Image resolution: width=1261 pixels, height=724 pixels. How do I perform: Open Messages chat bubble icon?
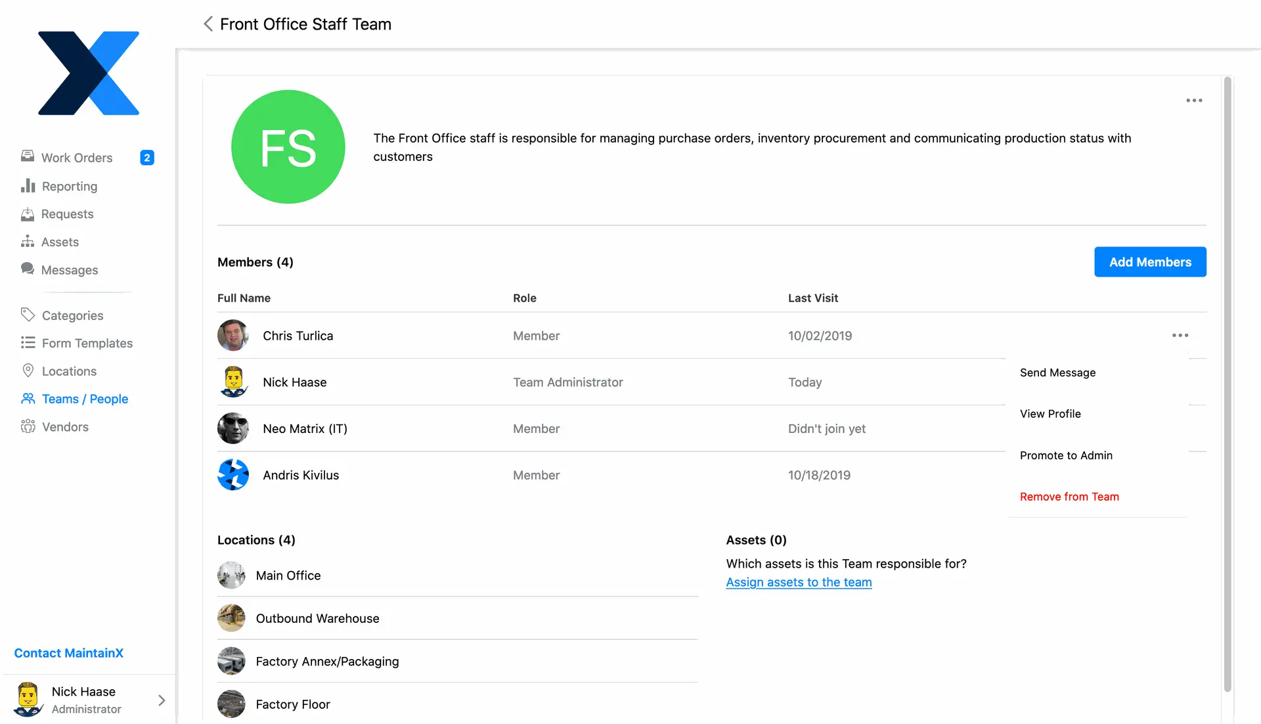click(28, 269)
